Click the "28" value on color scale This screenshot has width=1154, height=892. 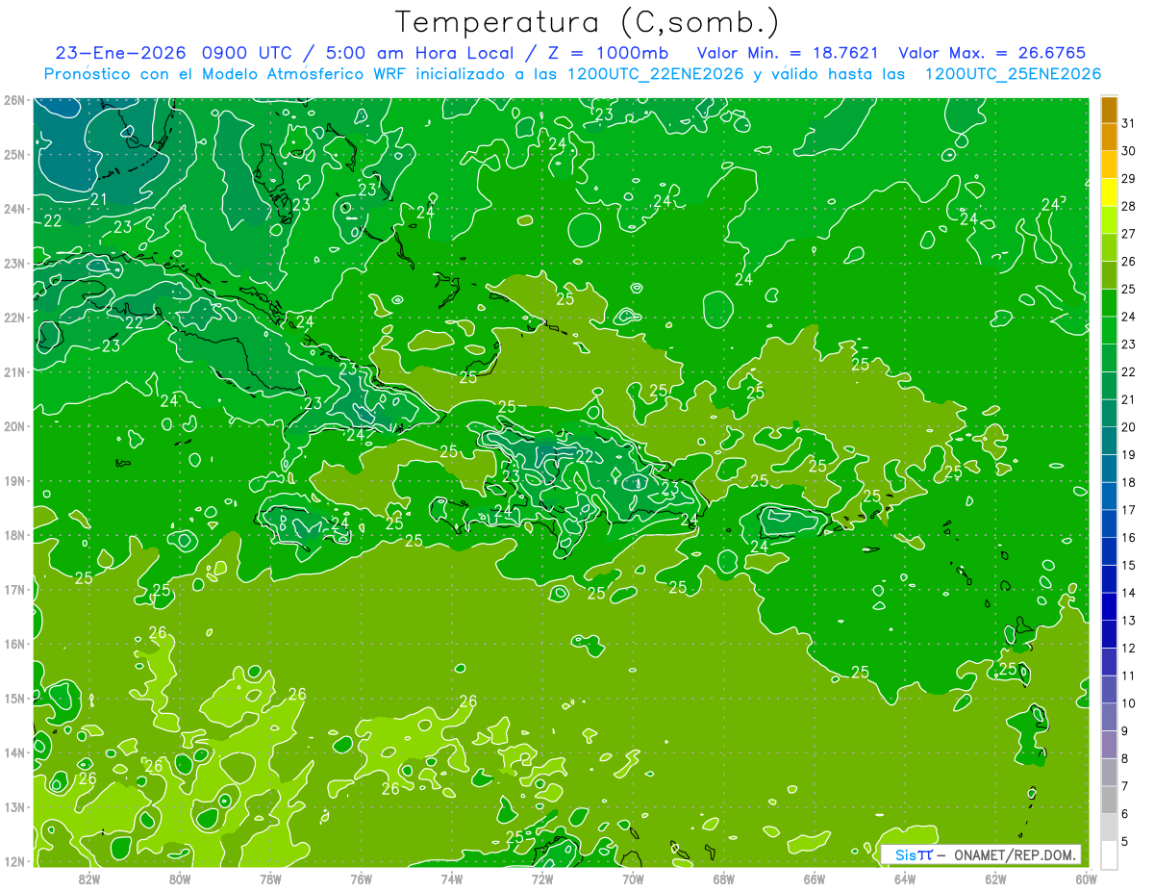tap(1128, 207)
